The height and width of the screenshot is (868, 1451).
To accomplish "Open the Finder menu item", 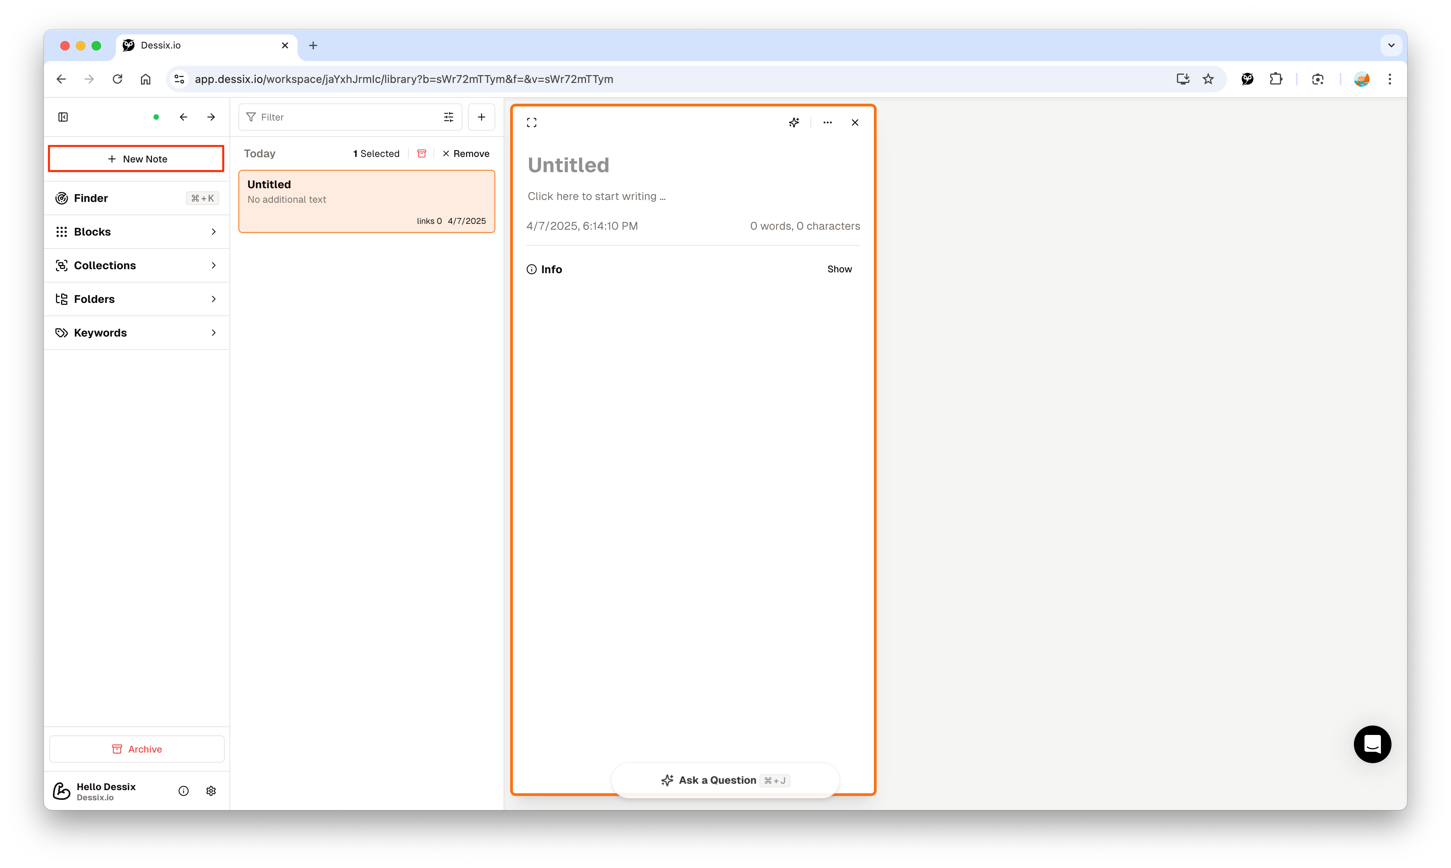I will coord(137,198).
